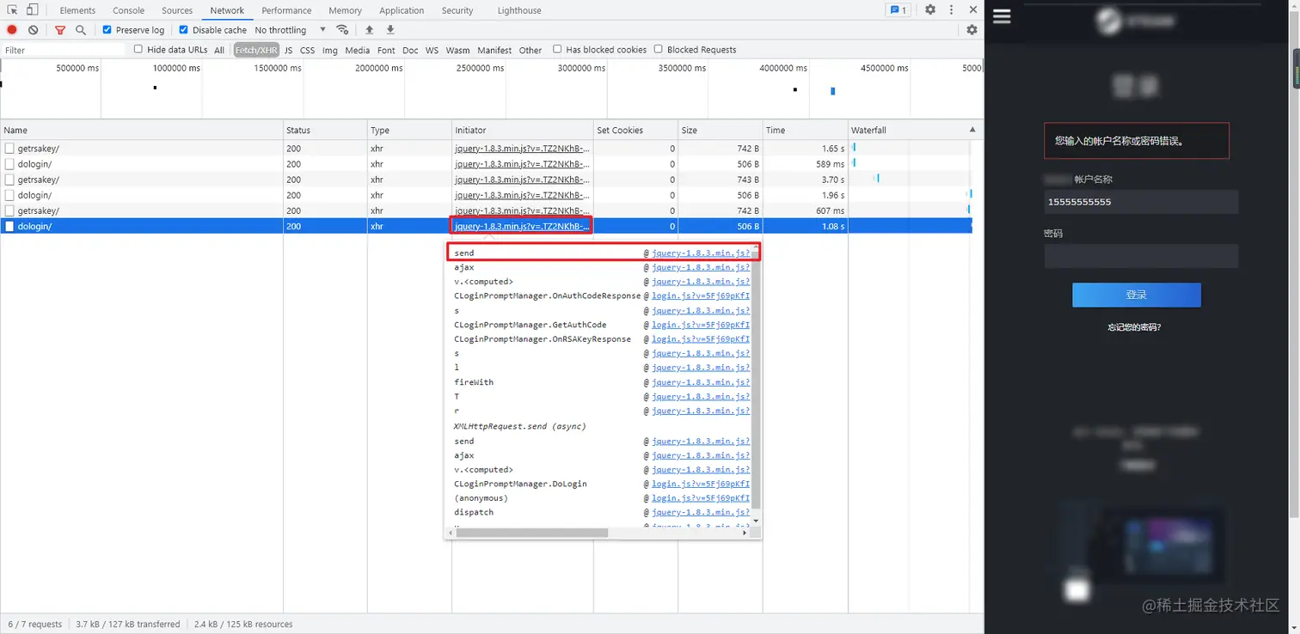Open the DevTools three-dot menu
Image resolution: width=1300 pixels, height=634 pixels.
click(x=951, y=10)
